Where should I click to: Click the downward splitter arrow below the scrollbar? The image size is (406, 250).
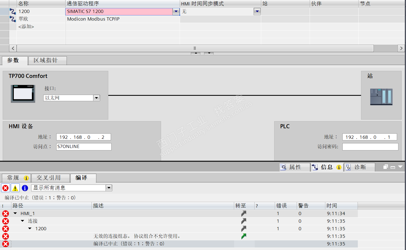pos(209,53)
